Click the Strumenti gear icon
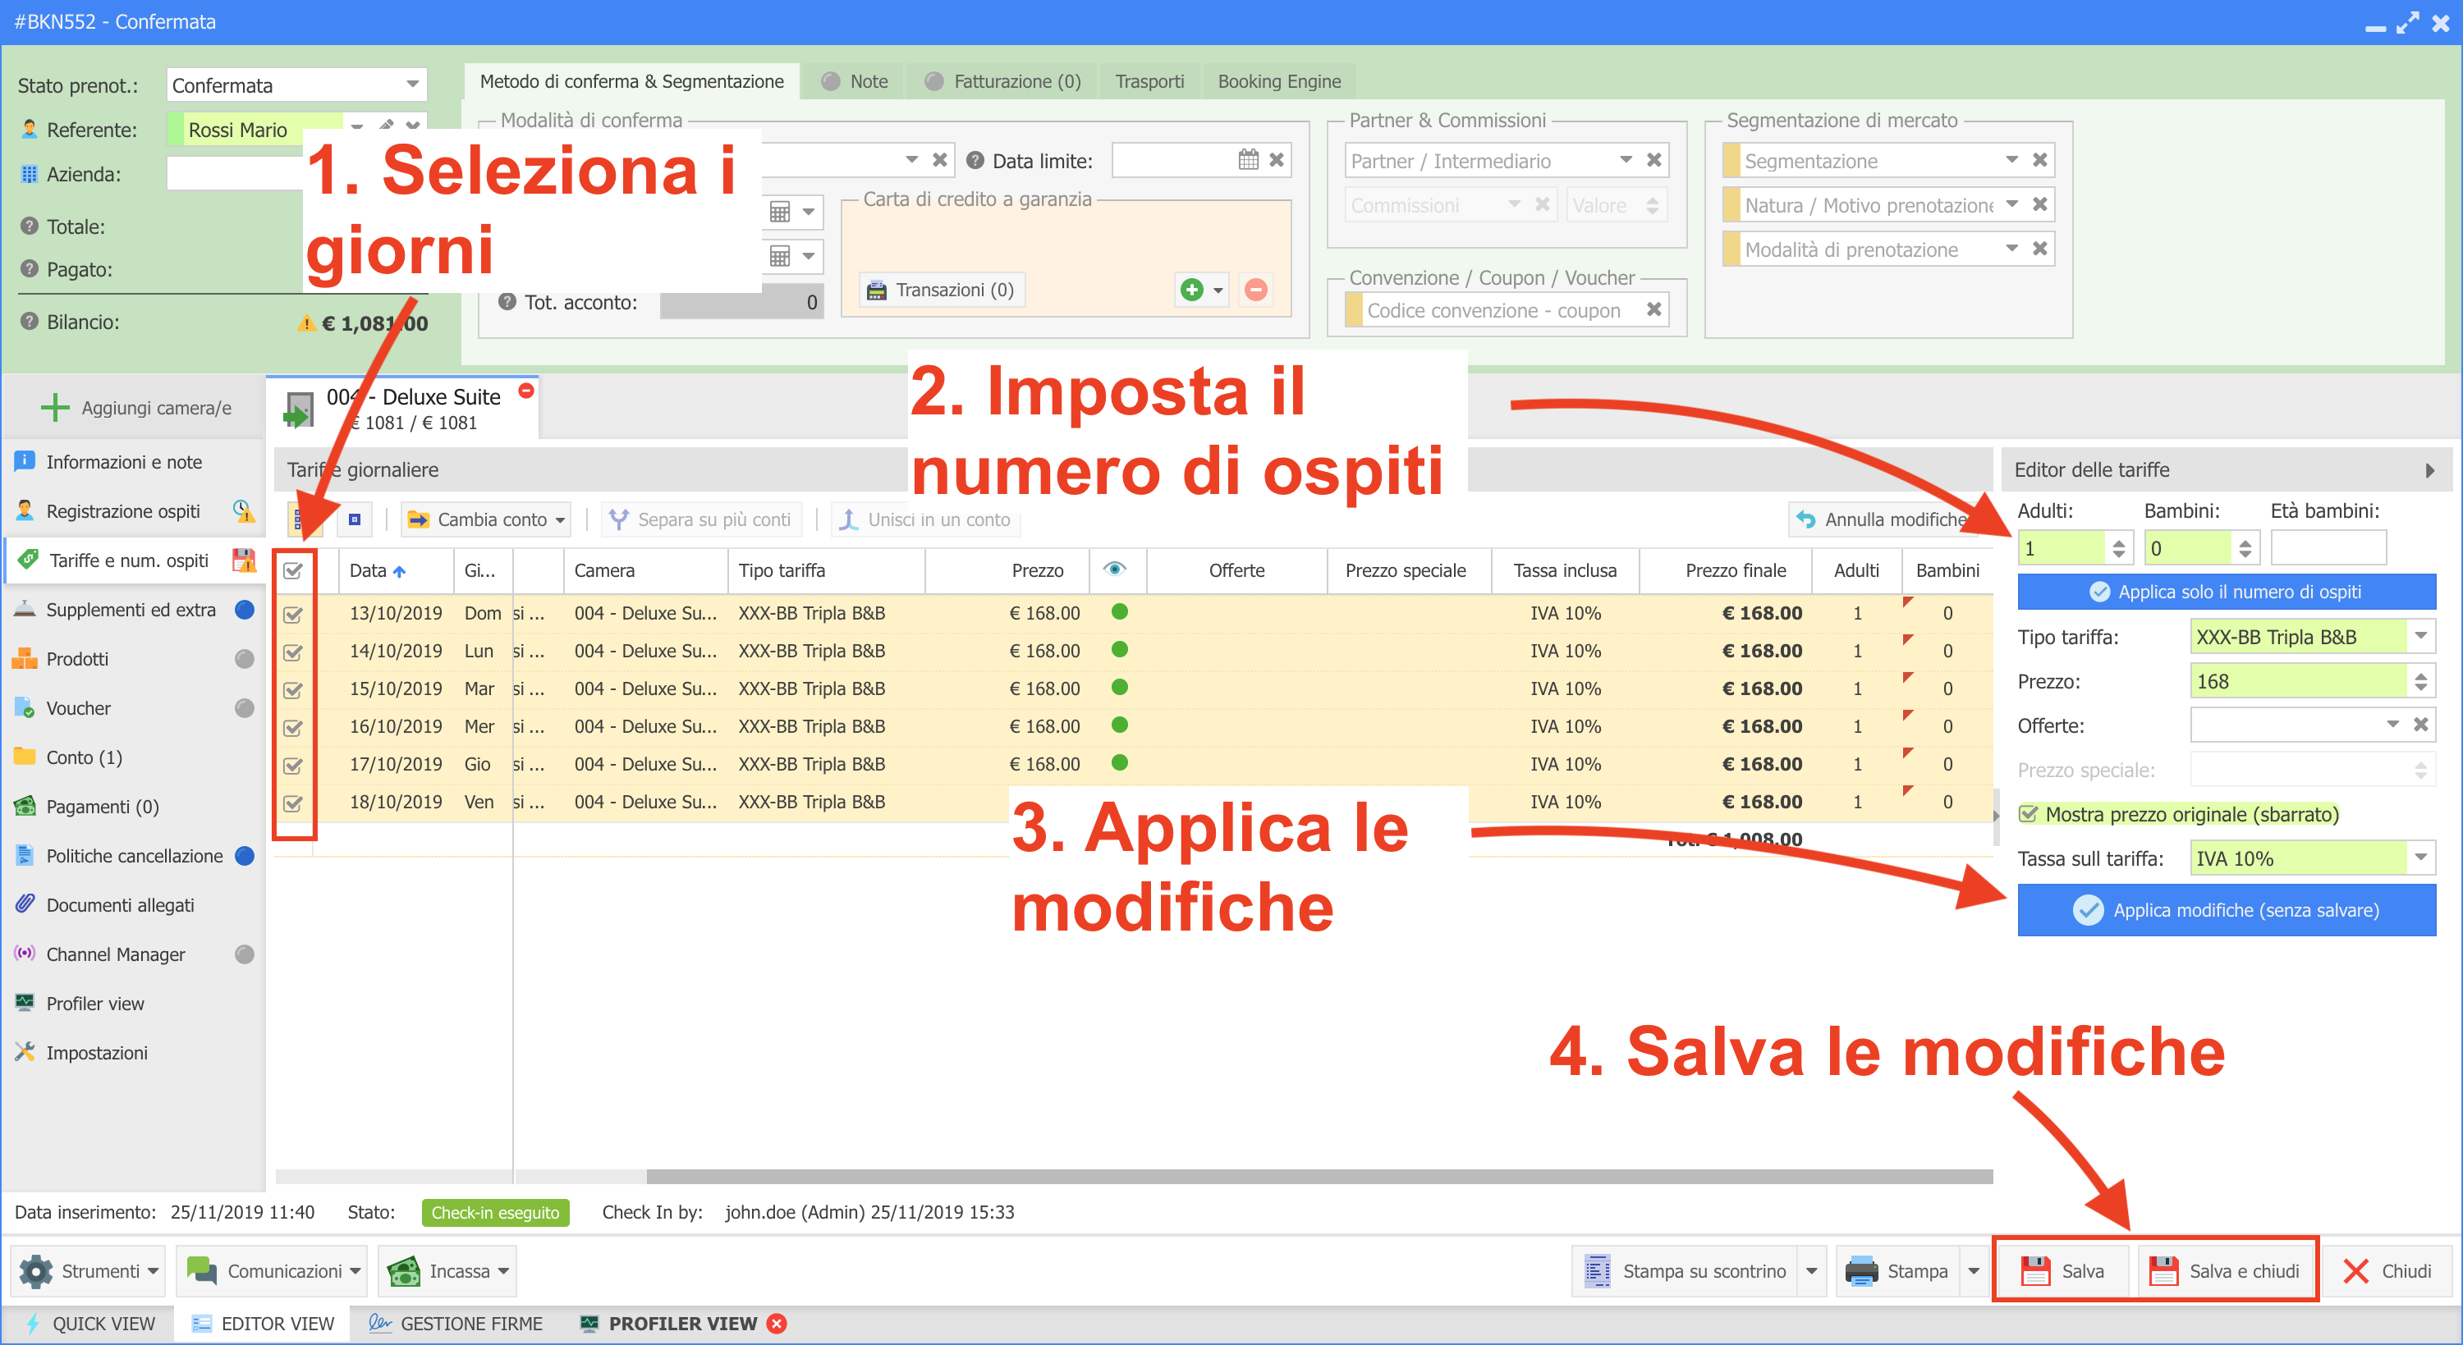 pos(36,1270)
